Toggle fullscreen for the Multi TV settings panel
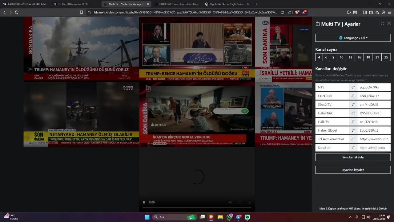 pyautogui.click(x=382, y=23)
